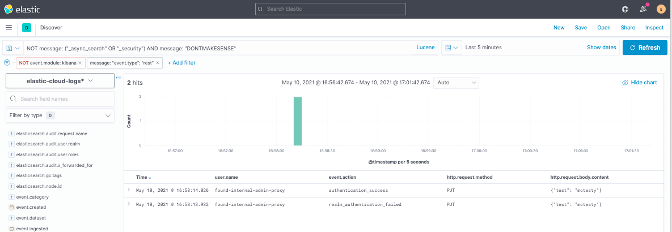Switch query language via Lucene
This screenshot has width=672, height=232.
click(425, 48)
